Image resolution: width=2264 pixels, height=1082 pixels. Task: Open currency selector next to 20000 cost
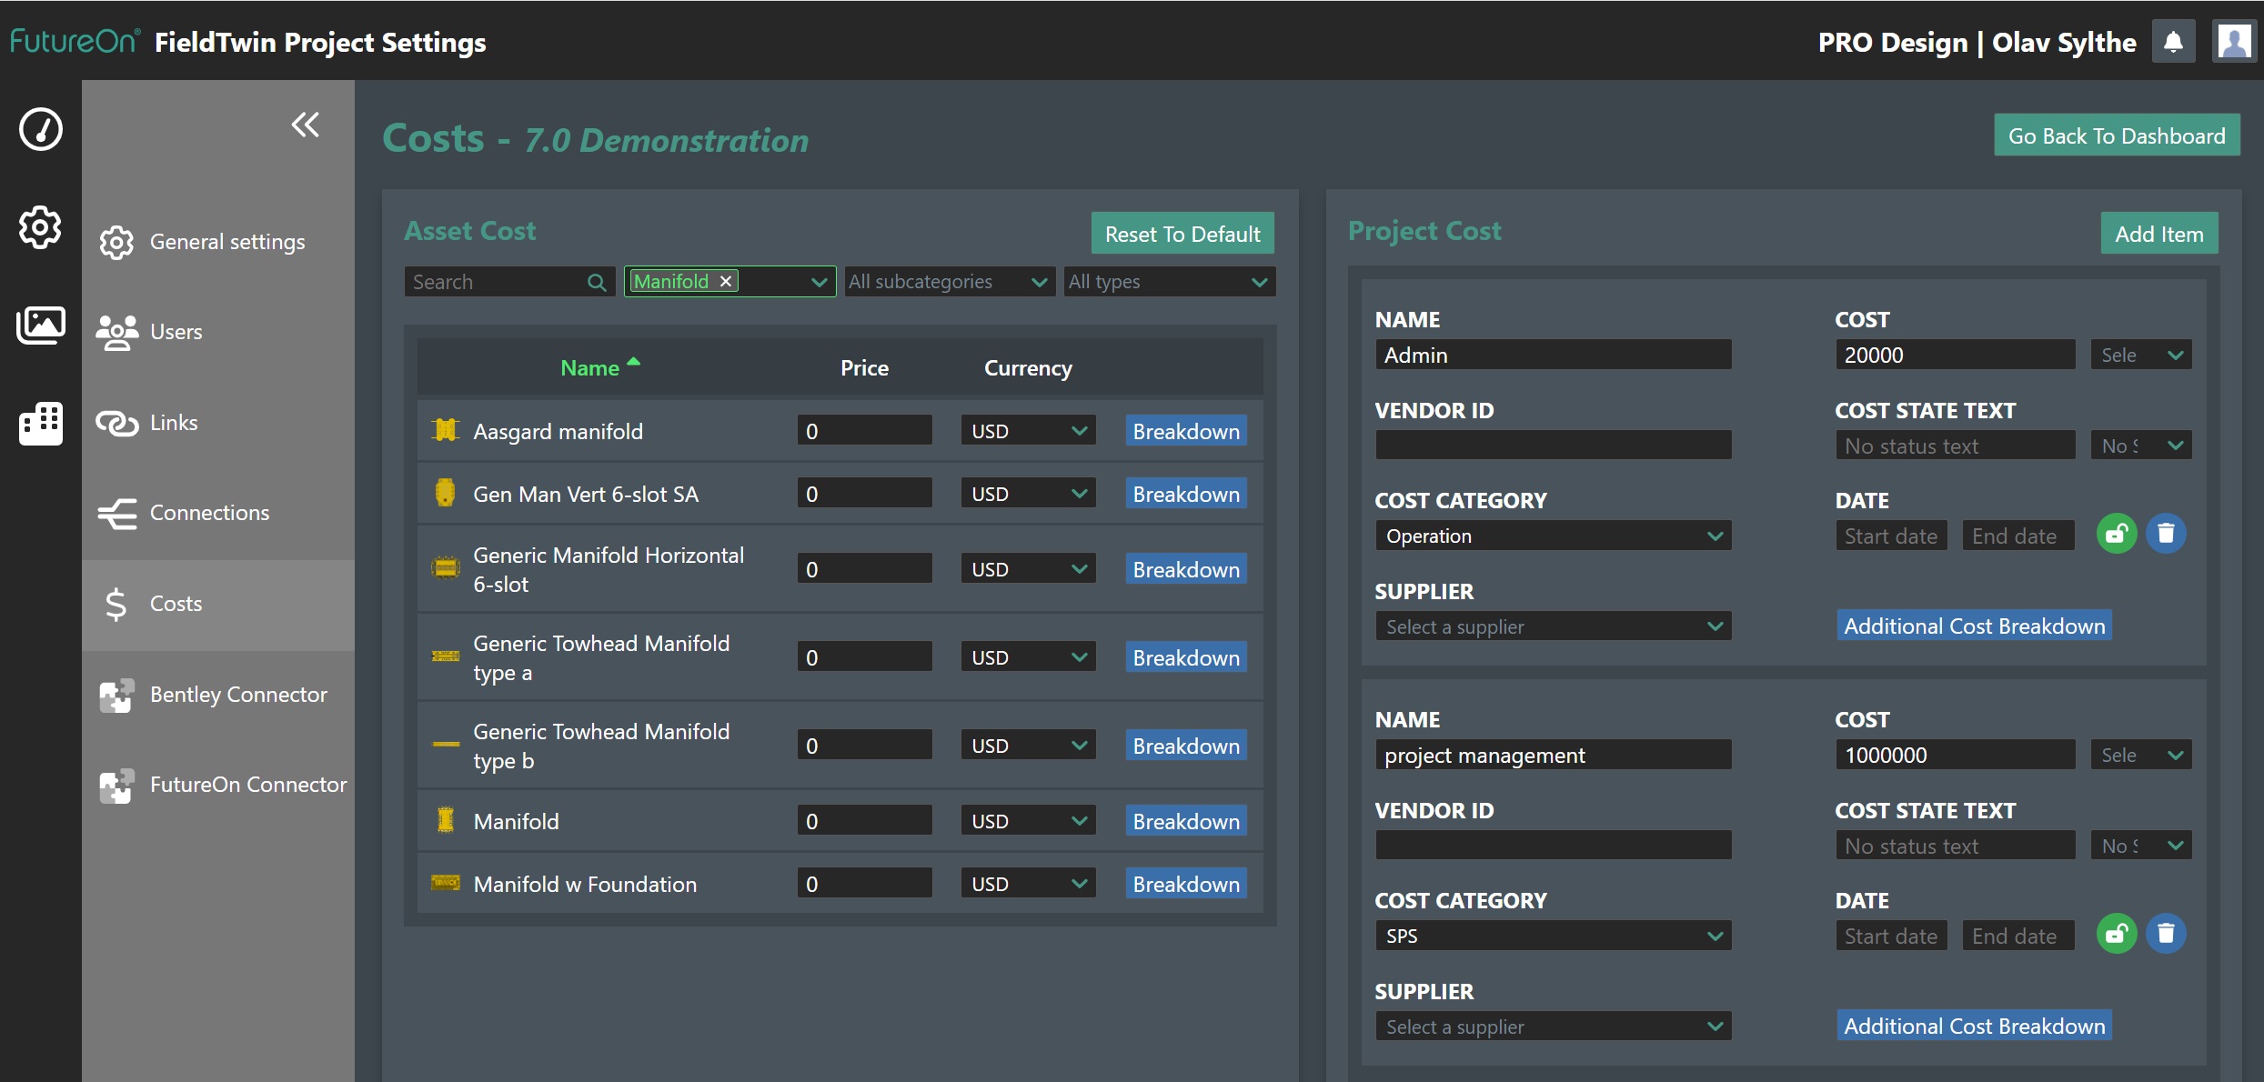click(x=2141, y=355)
